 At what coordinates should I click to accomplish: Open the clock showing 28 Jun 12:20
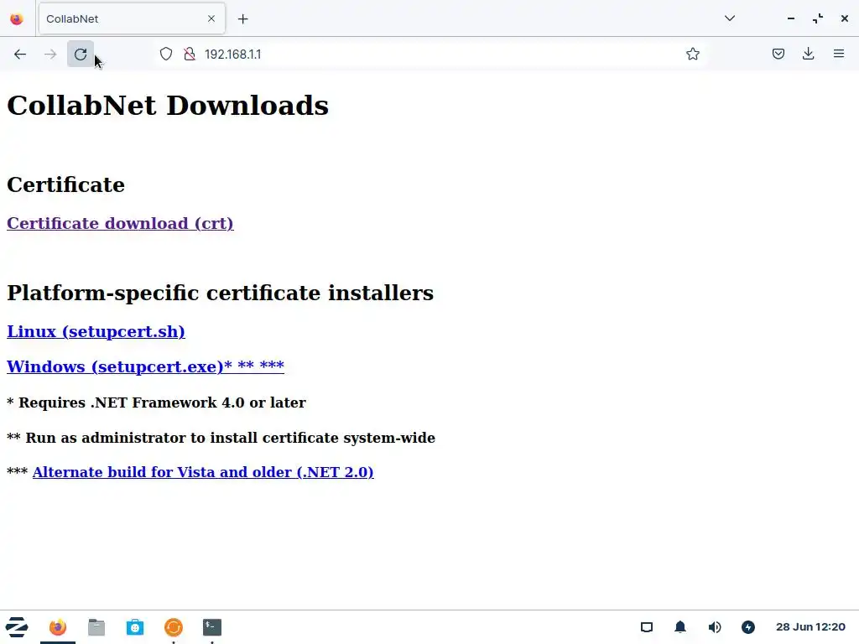[810, 627]
